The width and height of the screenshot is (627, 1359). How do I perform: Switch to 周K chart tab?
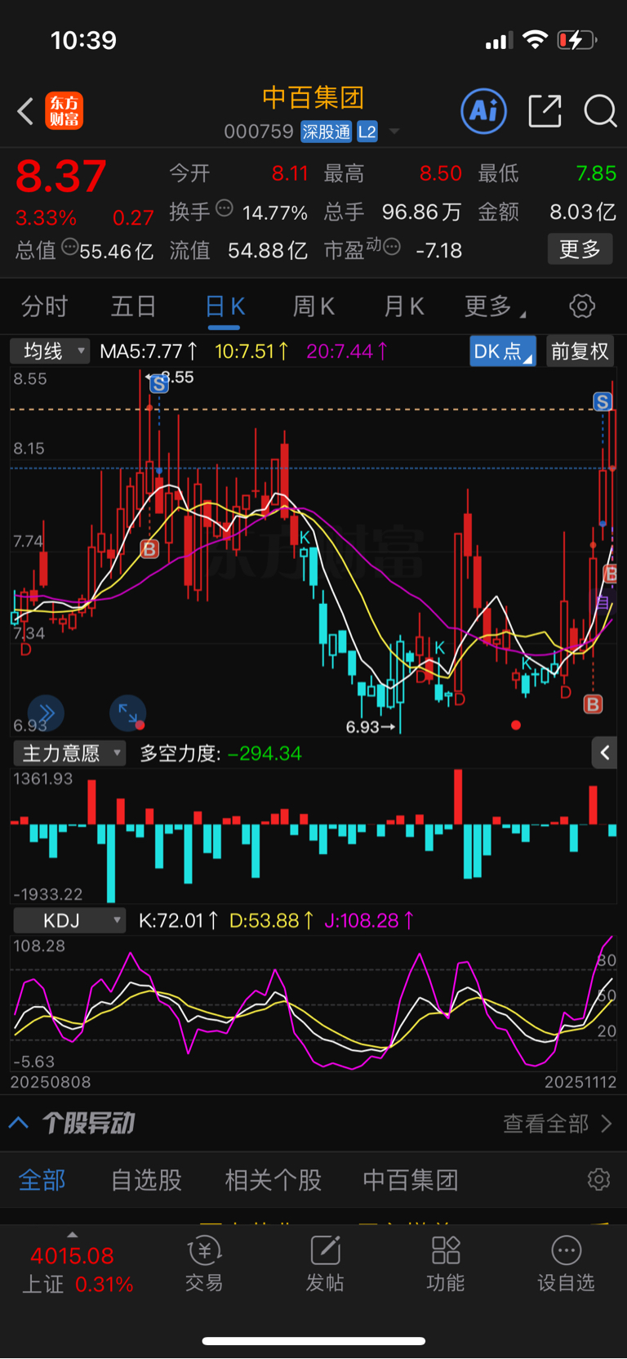click(313, 306)
